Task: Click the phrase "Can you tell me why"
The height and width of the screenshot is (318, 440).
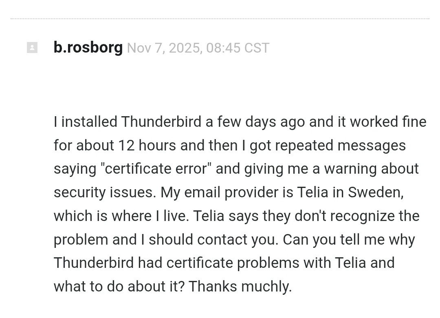Action: pos(349,240)
